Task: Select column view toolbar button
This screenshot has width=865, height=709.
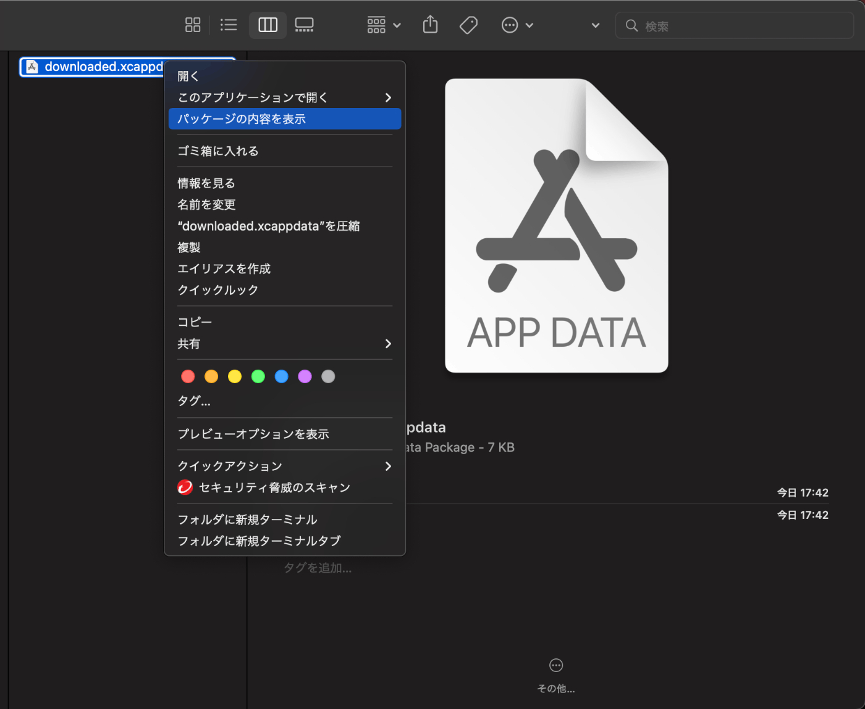Action: (268, 25)
